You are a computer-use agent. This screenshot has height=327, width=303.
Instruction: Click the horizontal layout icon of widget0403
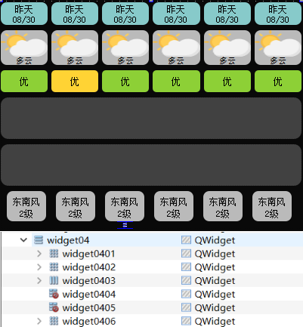point(54,280)
